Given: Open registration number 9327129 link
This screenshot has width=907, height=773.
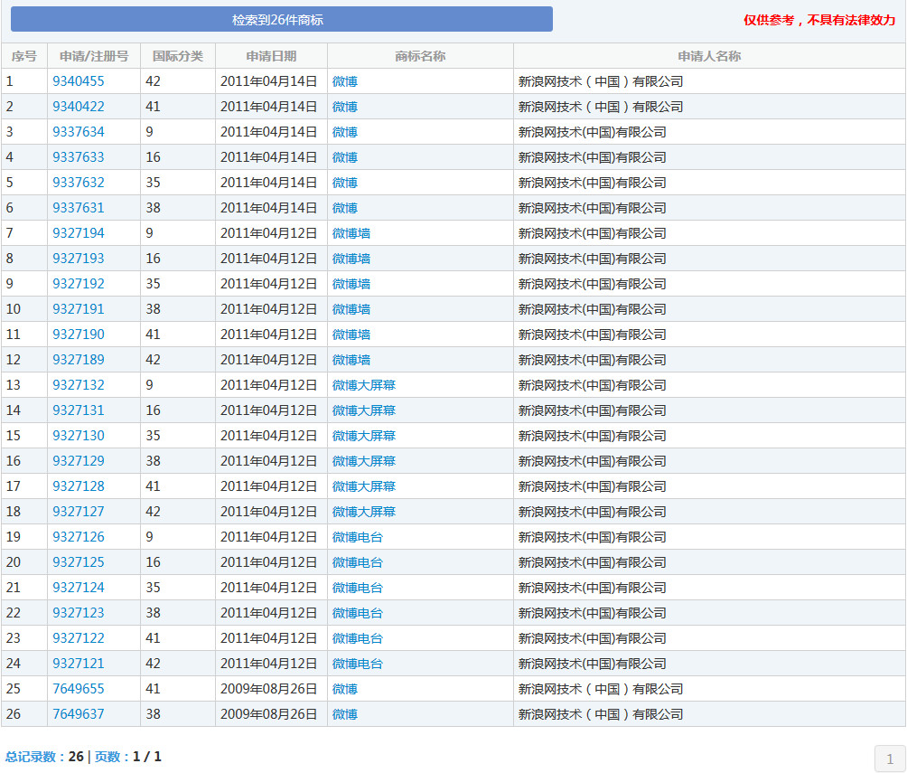Looking at the screenshot, I should (78, 461).
